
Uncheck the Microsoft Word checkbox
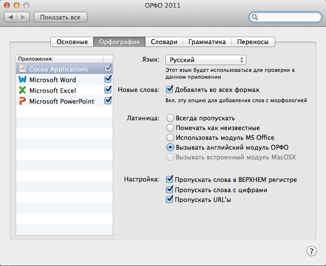(108, 79)
